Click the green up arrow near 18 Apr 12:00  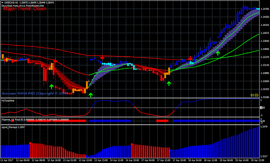(218, 53)
